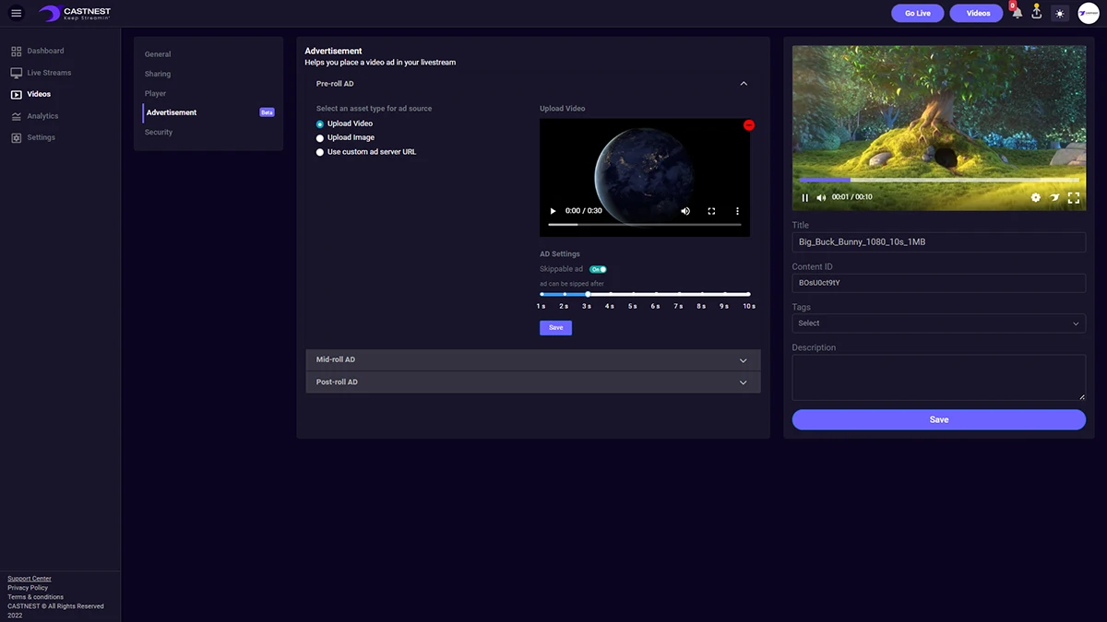This screenshot has width=1107, height=622.
Task: Go to Dashboard in sidebar
Action: point(46,51)
